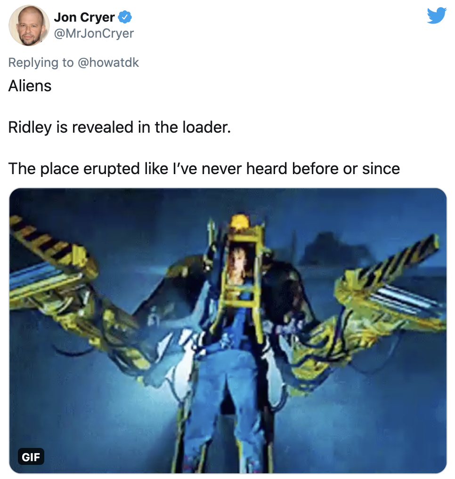Click the blue verified checkmark badge

(x=125, y=17)
